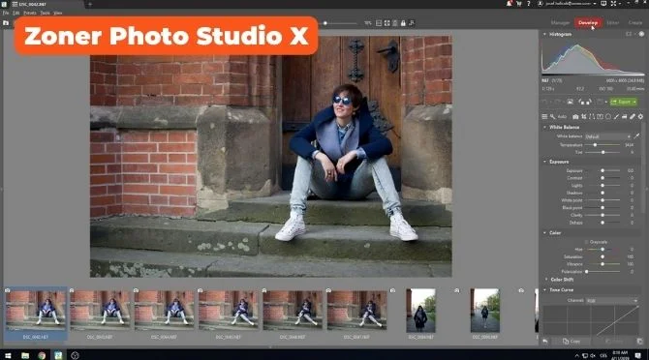Click the redo arrow above the tools
This screenshot has width=649, height=360.
click(558, 102)
